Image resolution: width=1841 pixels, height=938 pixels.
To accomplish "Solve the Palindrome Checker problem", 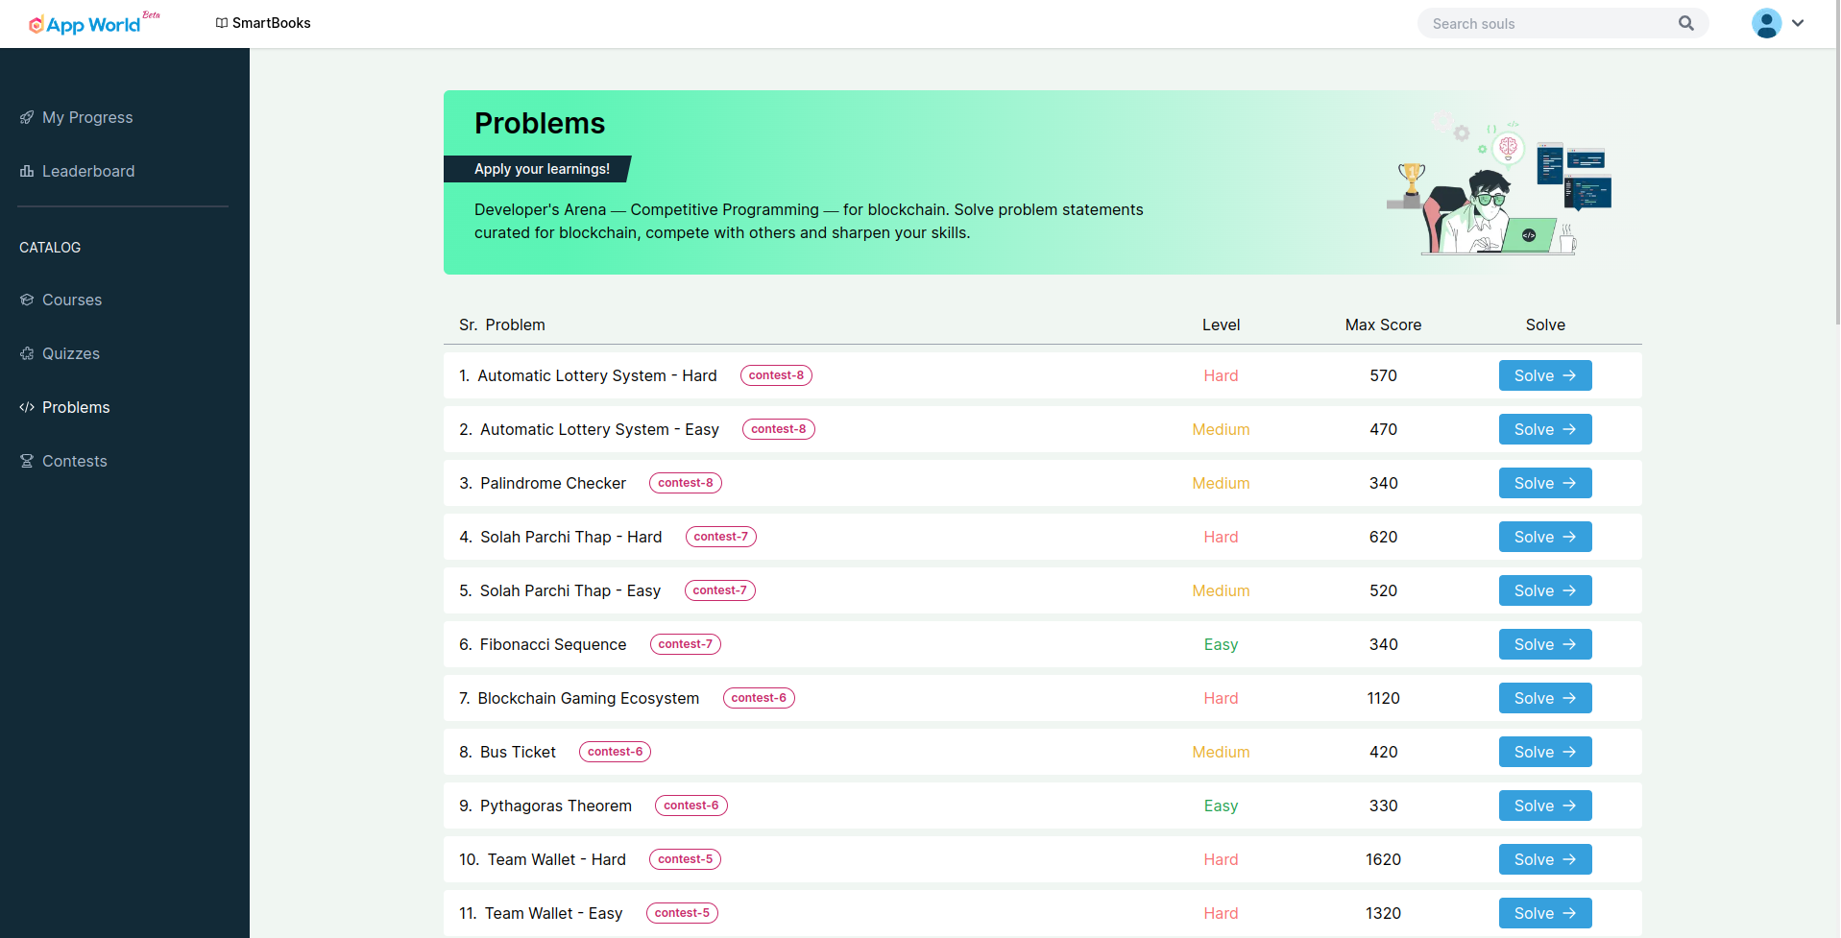I will [x=1544, y=483].
